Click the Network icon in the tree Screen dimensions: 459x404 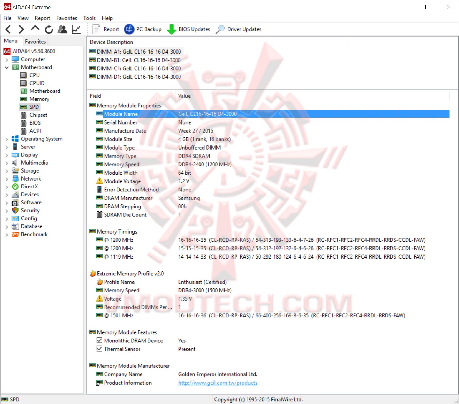[15, 178]
